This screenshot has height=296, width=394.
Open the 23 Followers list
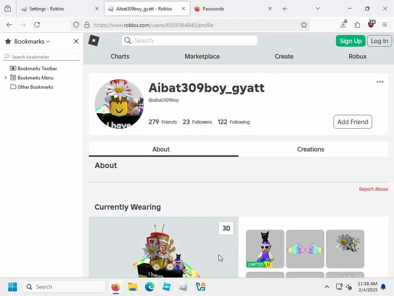[197, 122]
